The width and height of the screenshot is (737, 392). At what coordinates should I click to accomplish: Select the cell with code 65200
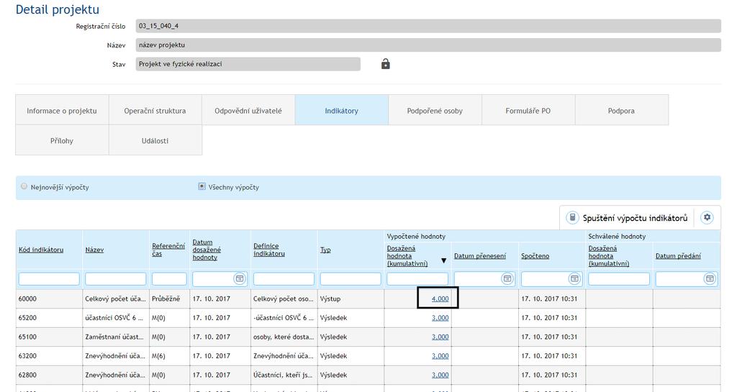[x=50, y=318]
